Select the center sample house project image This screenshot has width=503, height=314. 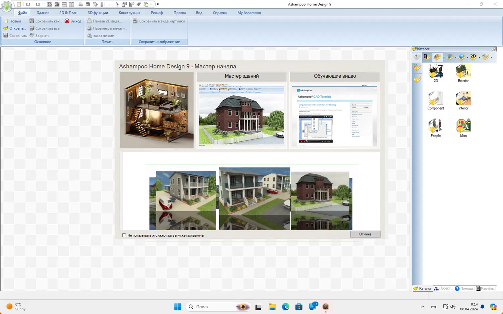click(x=255, y=199)
